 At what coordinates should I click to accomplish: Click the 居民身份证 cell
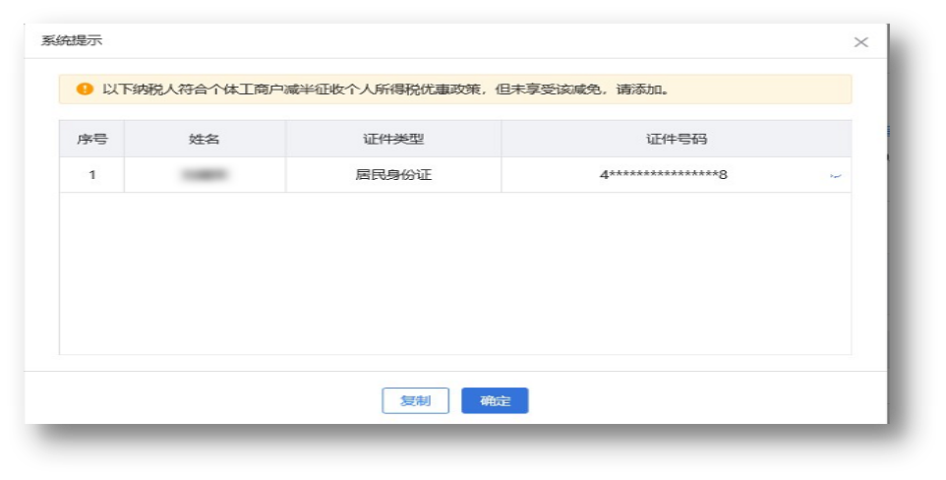pos(393,175)
